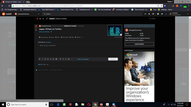Viewport: 191px width, 107px height.
Task: Open the Arrow Season 5 bookmark
Action: coord(66,10)
